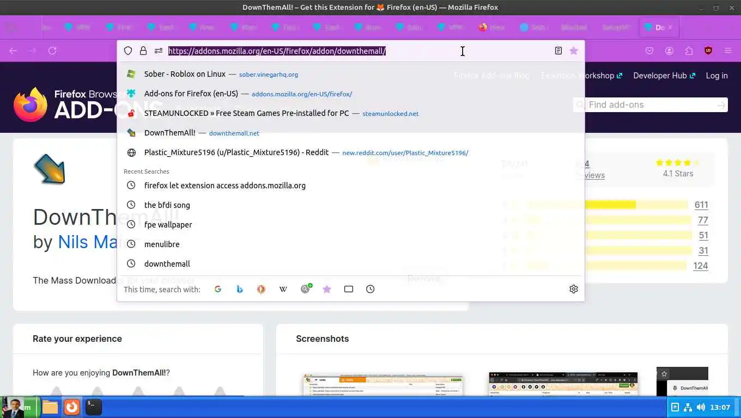Open the Firefox account icon

(669, 51)
